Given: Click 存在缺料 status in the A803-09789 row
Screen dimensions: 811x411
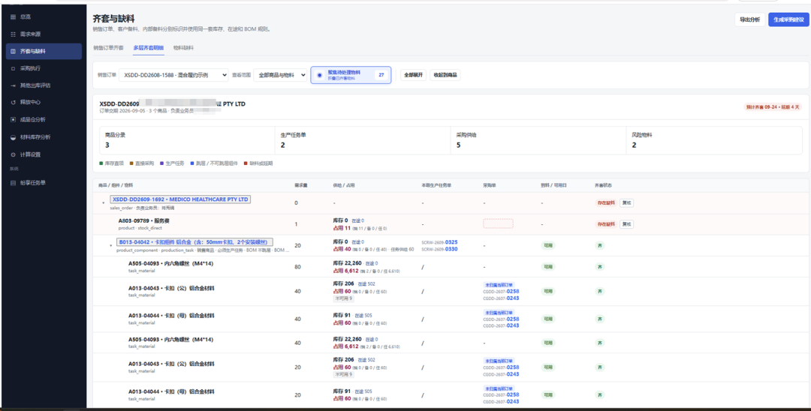Looking at the screenshot, I should [x=606, y=224].
